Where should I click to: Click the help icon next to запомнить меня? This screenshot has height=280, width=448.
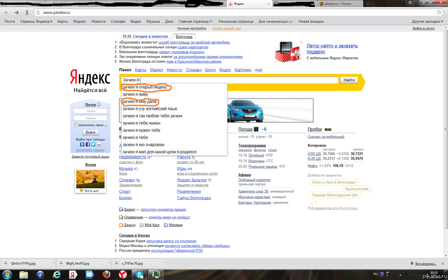[106, 125]
